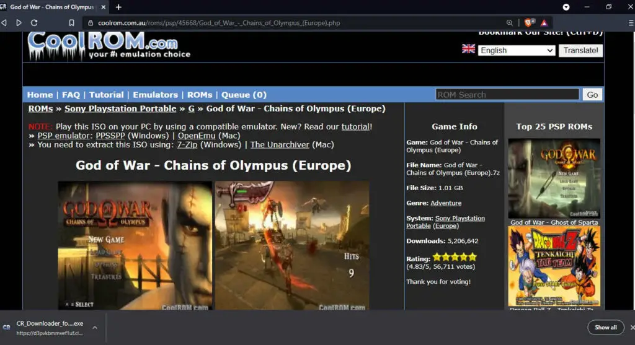This screenshot has height=345, width=635.
Task: Click the Go search button
Action: click(x=592, y=95)
